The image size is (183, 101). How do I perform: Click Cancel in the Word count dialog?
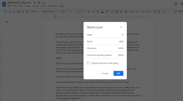(105, 73)
